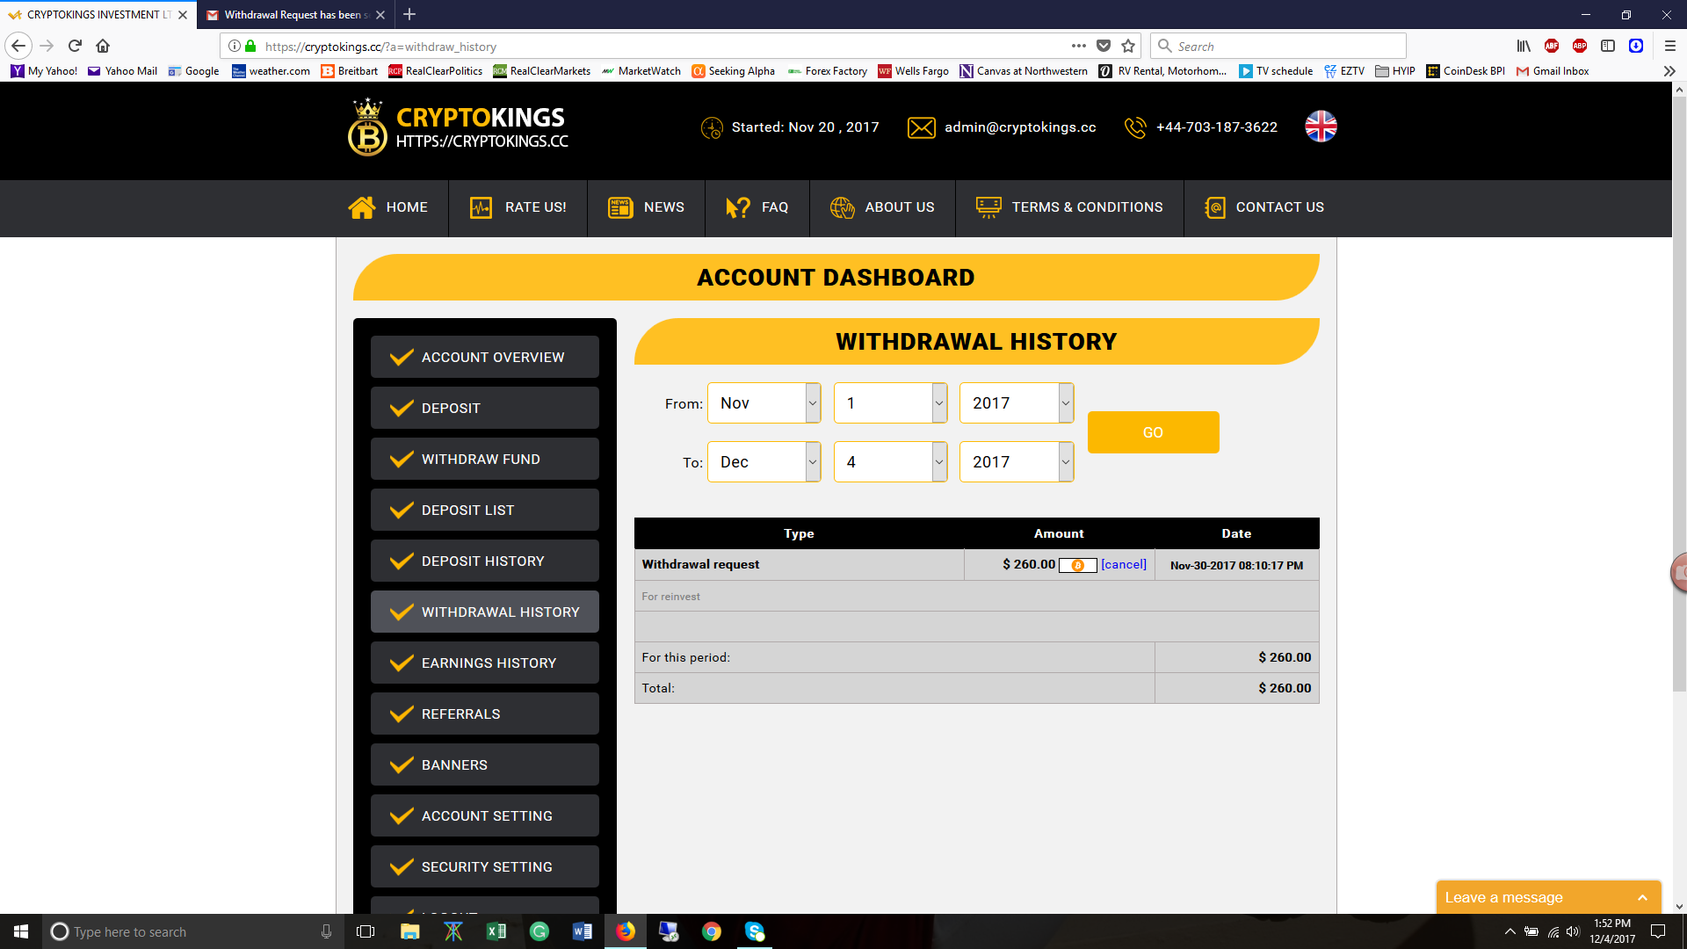
Task: Click the Firefox home toolbar icon
Action: pos(103,46)
